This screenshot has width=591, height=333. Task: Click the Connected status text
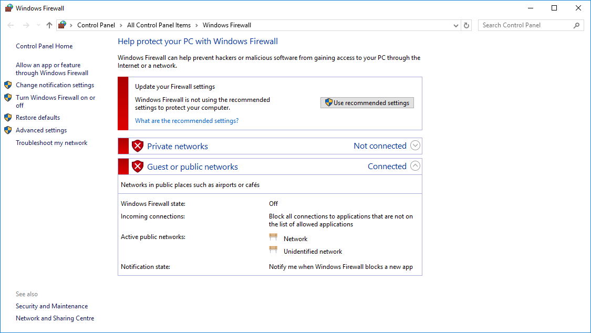coord(387,166)
